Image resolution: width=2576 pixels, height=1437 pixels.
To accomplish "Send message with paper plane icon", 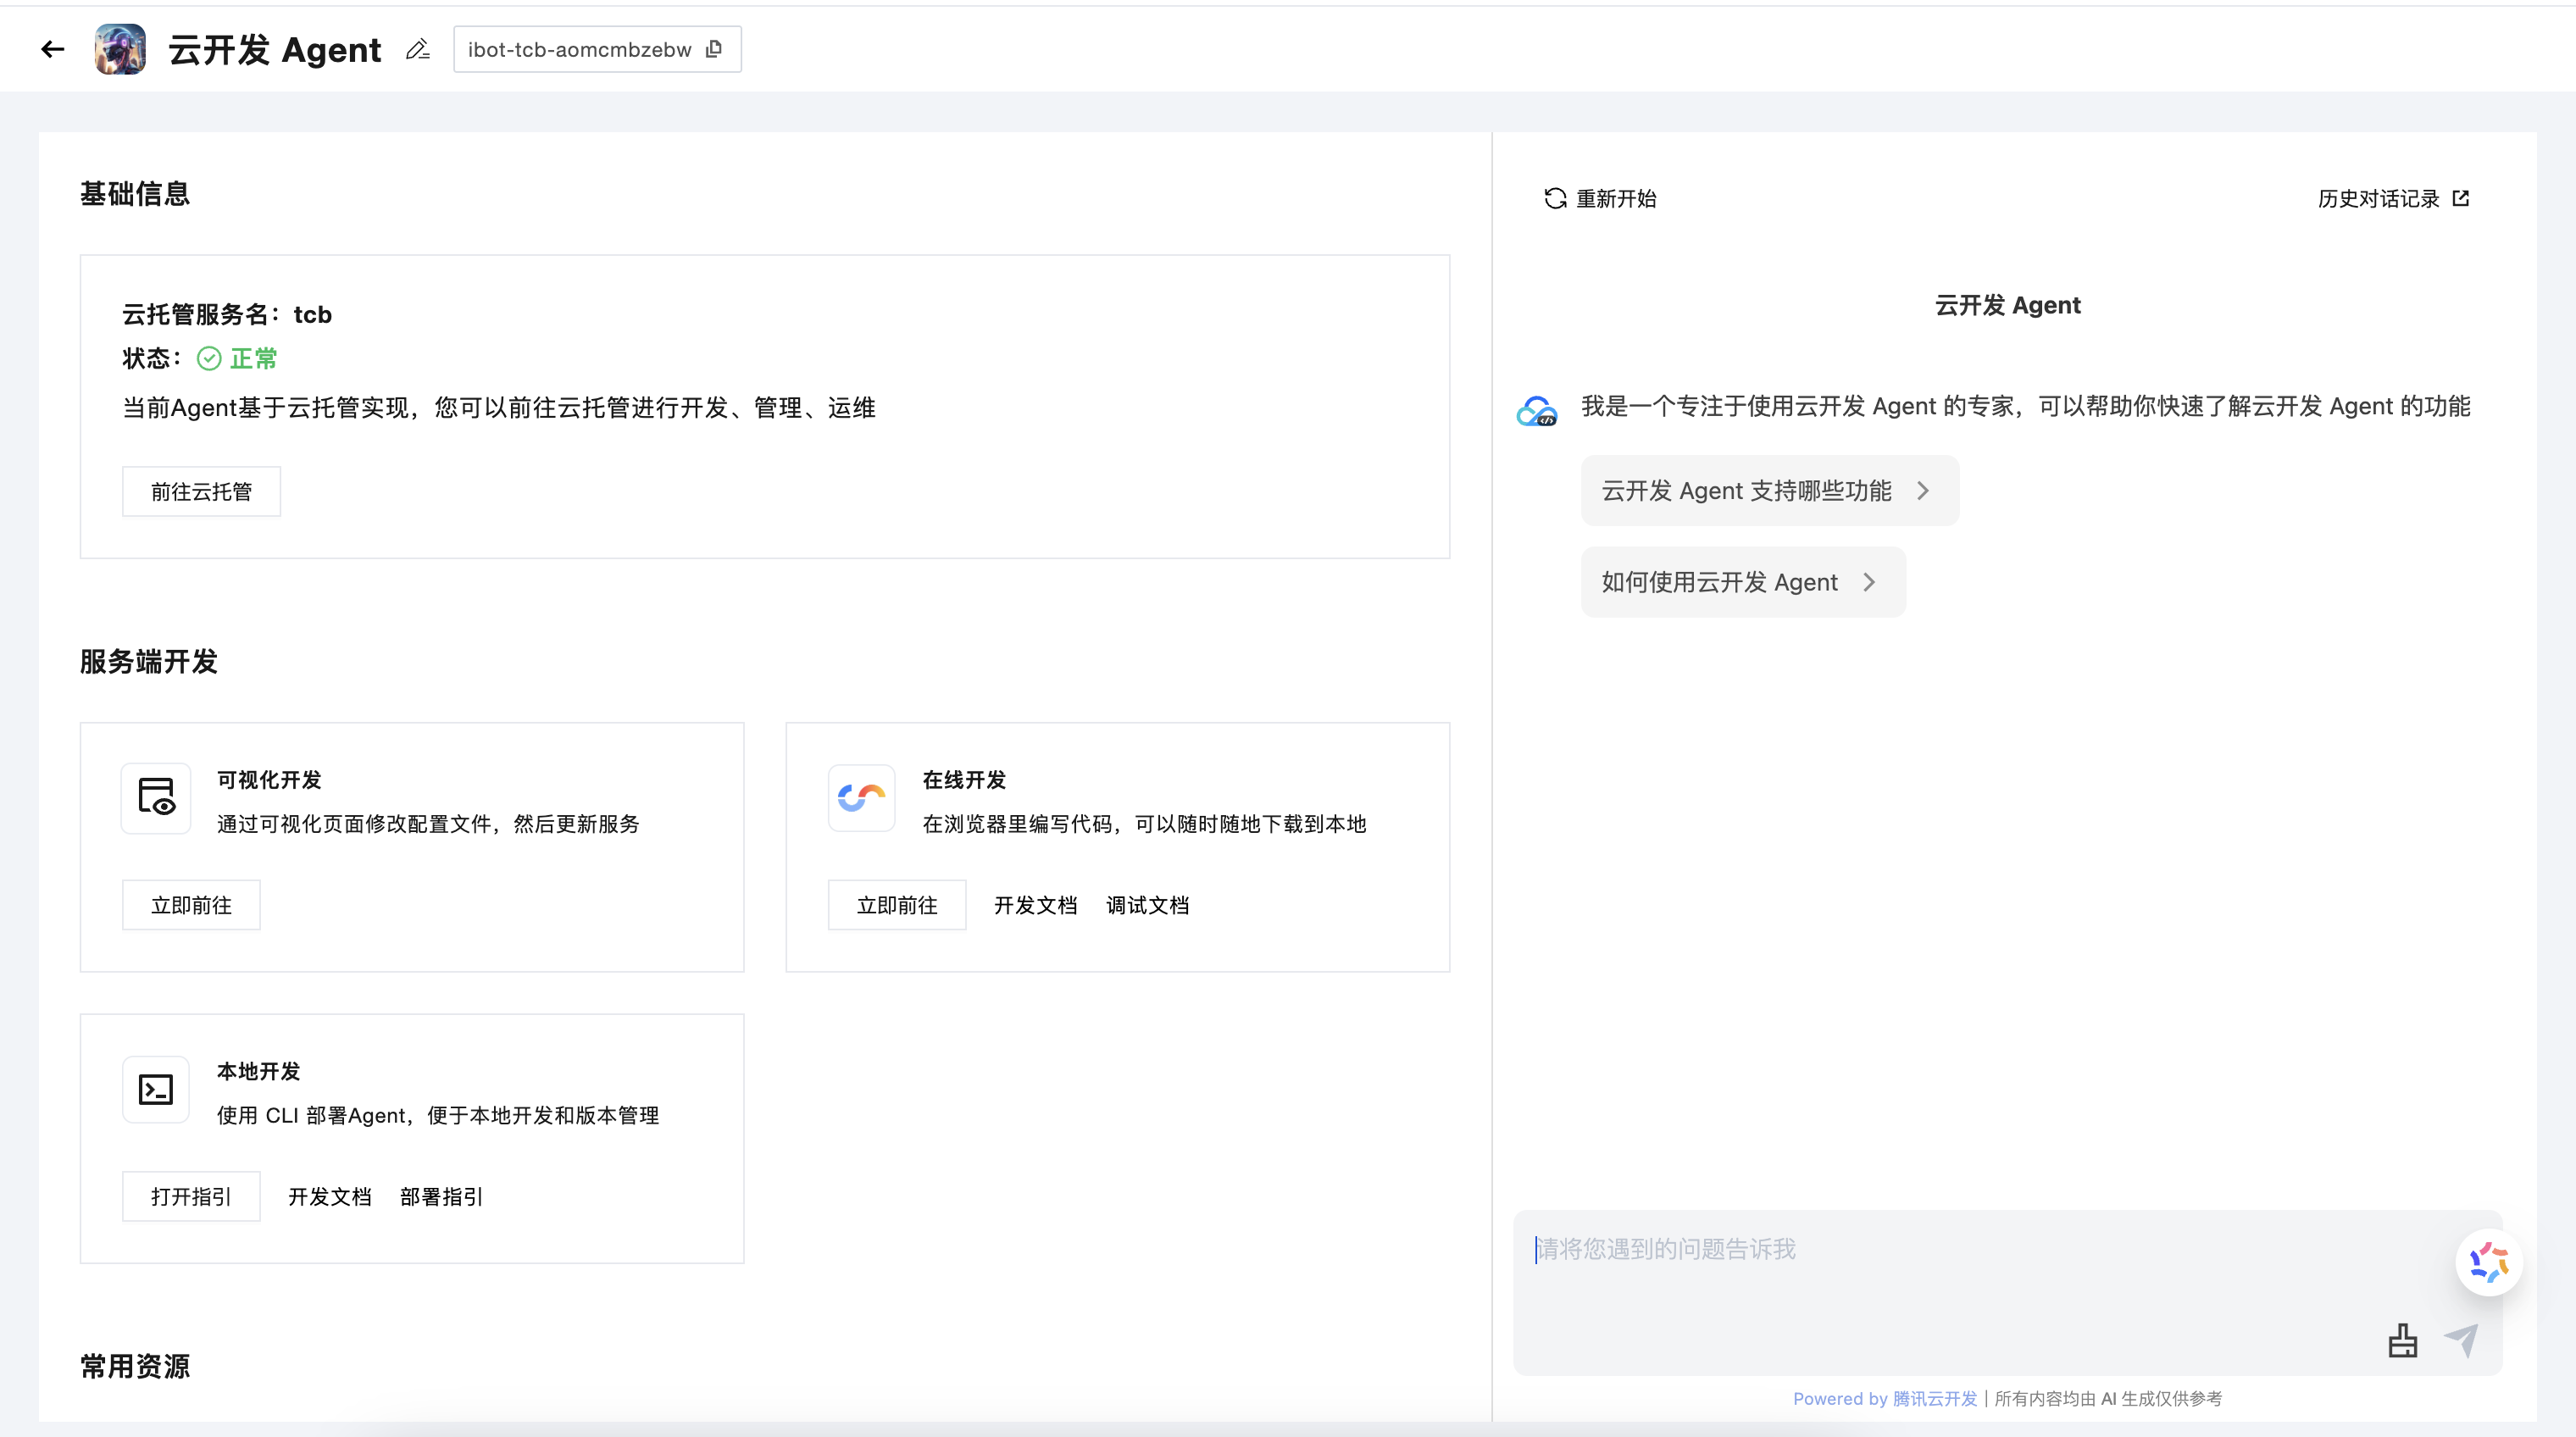I will coord(2461,1340).
